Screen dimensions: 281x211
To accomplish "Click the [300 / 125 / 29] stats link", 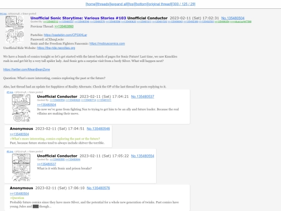I will click(x=184, y=4).
